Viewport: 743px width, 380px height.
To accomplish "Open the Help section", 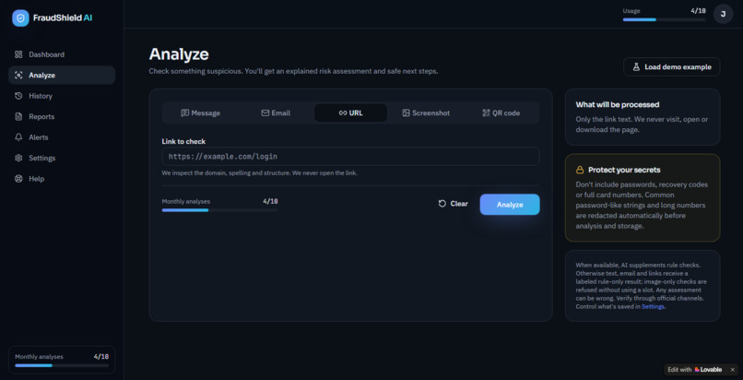I will tap(62, 179).
